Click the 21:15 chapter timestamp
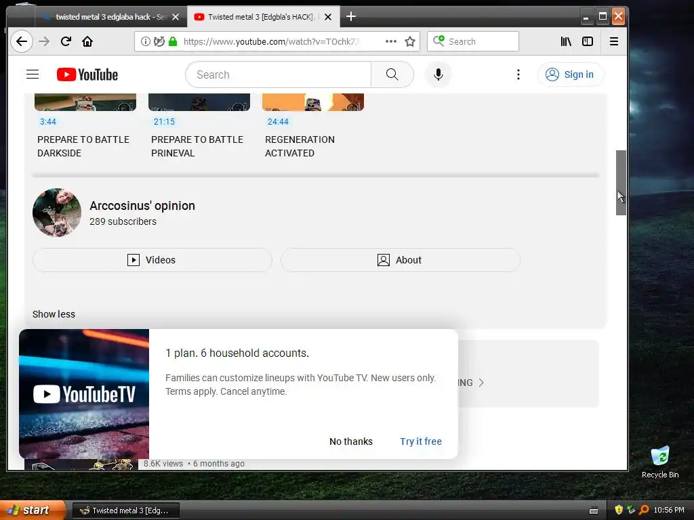 tap(164, 122)
